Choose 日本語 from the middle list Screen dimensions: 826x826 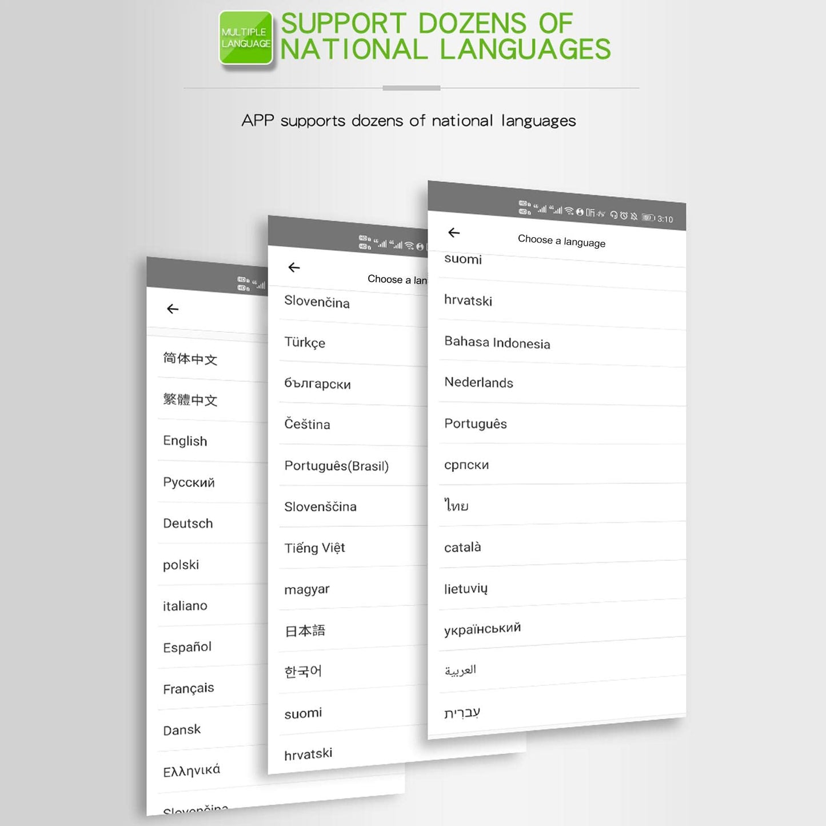(x=305, y=631)
